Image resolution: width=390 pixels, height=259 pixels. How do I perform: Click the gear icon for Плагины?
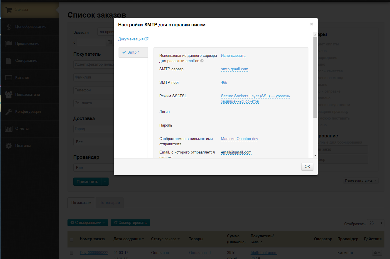[9, 146]
